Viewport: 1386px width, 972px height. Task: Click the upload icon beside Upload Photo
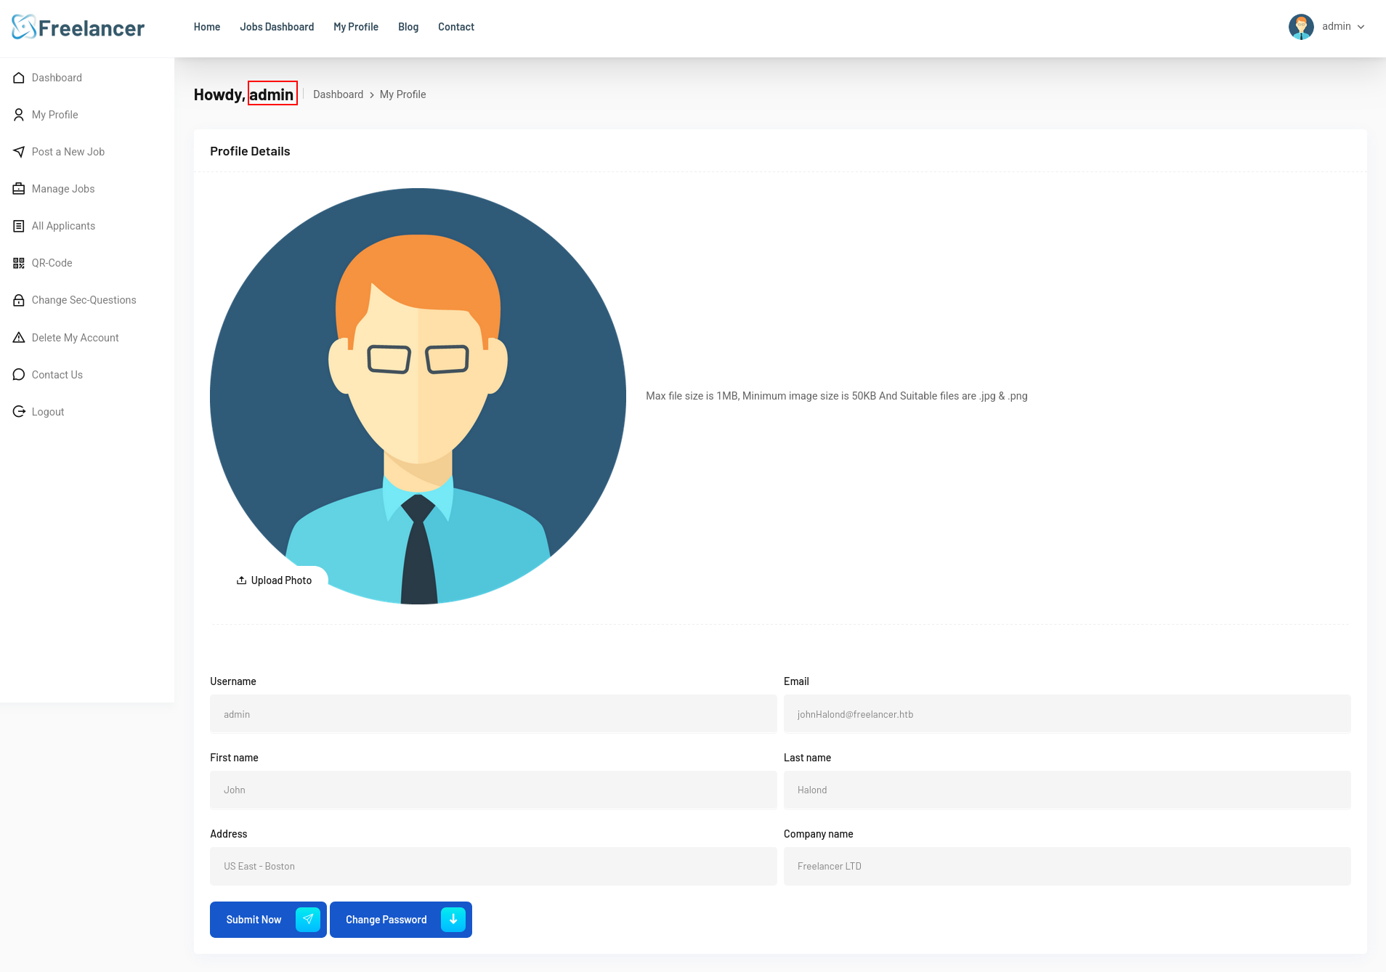[241, 580]
